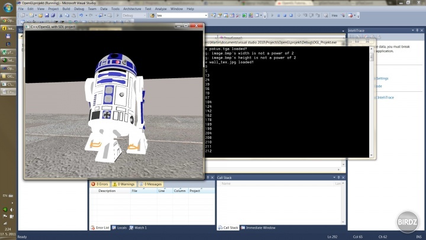Click inside the find text box showing 'tex'
The height and width of the screenshot is (240, 426).
point(180,15)
